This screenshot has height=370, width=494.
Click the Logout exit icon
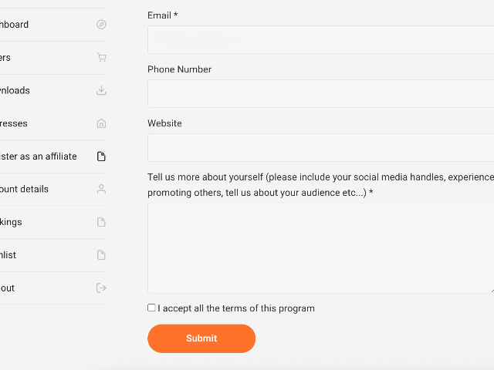(101, 288)
